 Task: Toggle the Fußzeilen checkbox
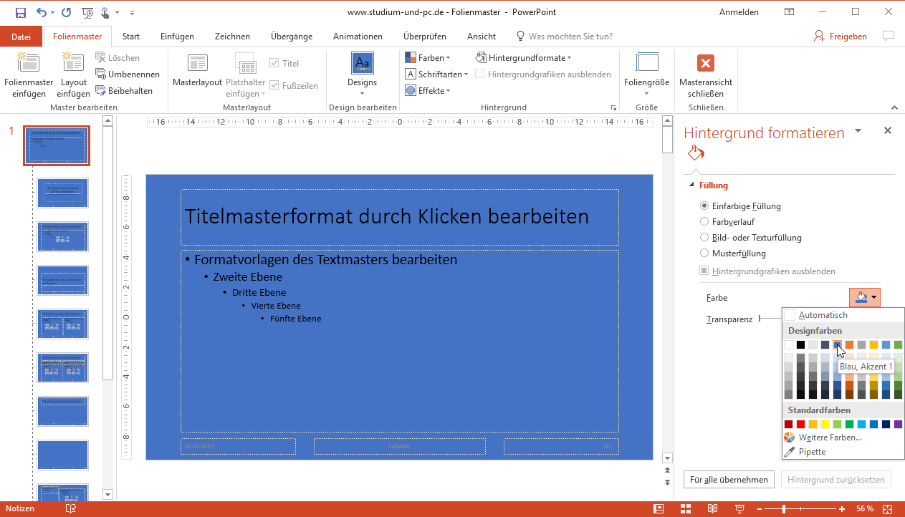(274, 85)
